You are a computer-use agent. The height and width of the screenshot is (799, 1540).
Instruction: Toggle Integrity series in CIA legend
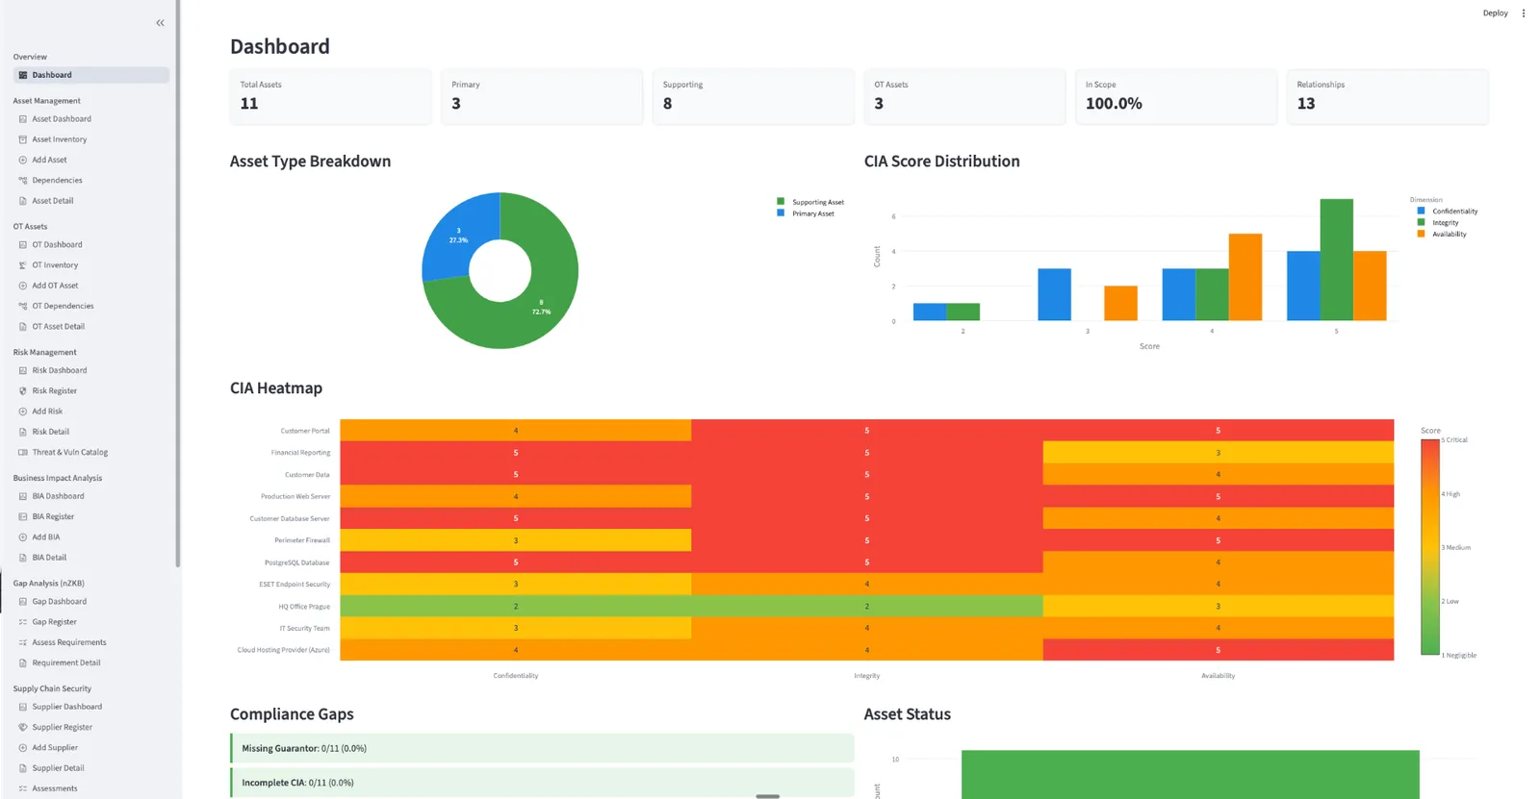(1438, 223)
